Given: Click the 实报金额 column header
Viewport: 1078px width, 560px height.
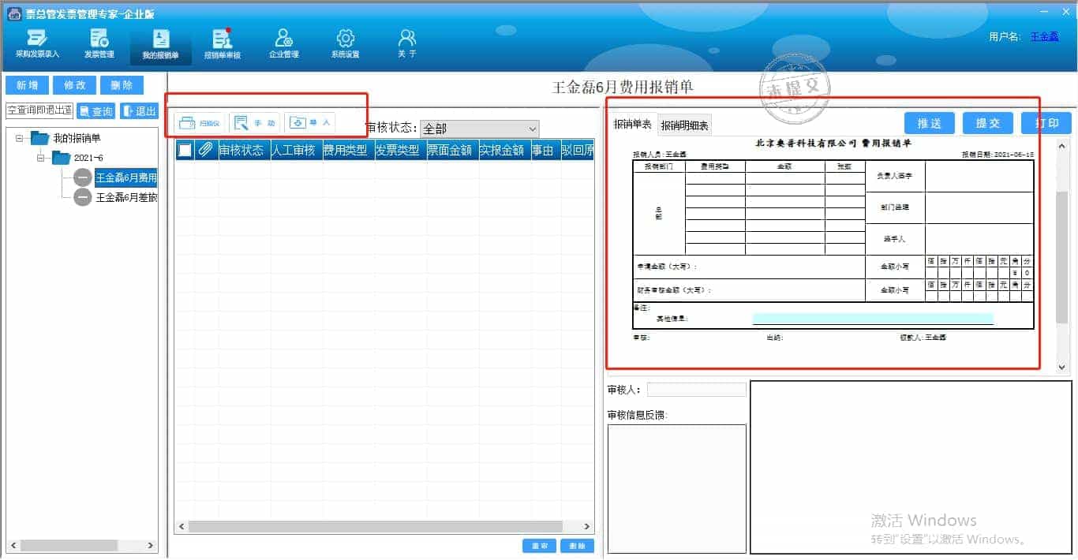Looking at the screenshot, I should tap(503, 150).
